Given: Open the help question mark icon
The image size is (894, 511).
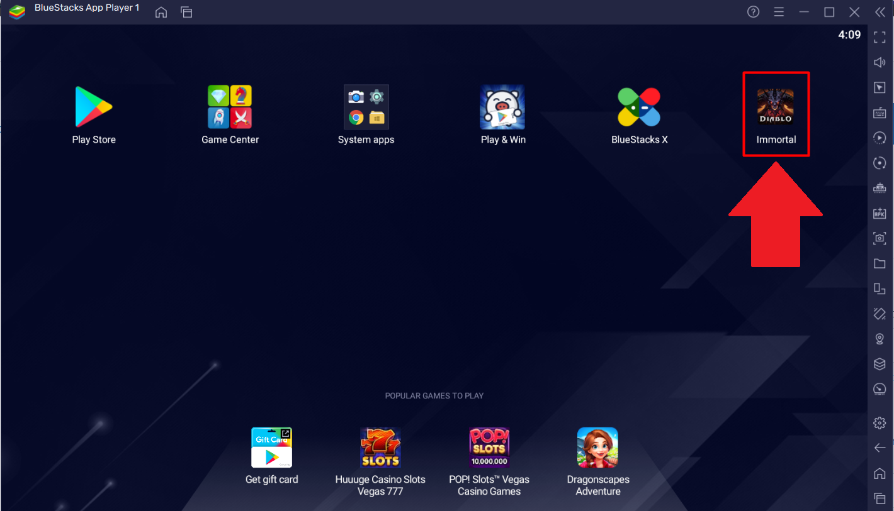Looking at the screenshot, I should click(x=753, y=12).
